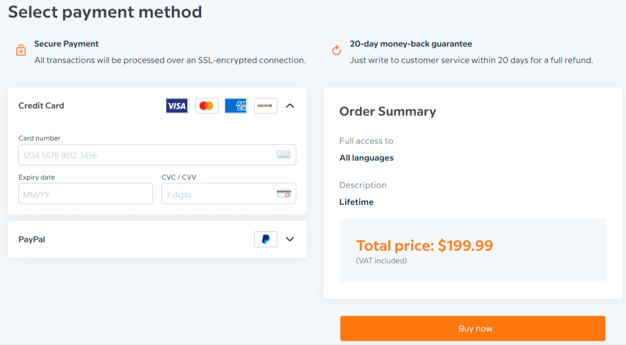Click the Total price $199.99 text
This screenshot has height=345, width=626.
pos(424,245)
